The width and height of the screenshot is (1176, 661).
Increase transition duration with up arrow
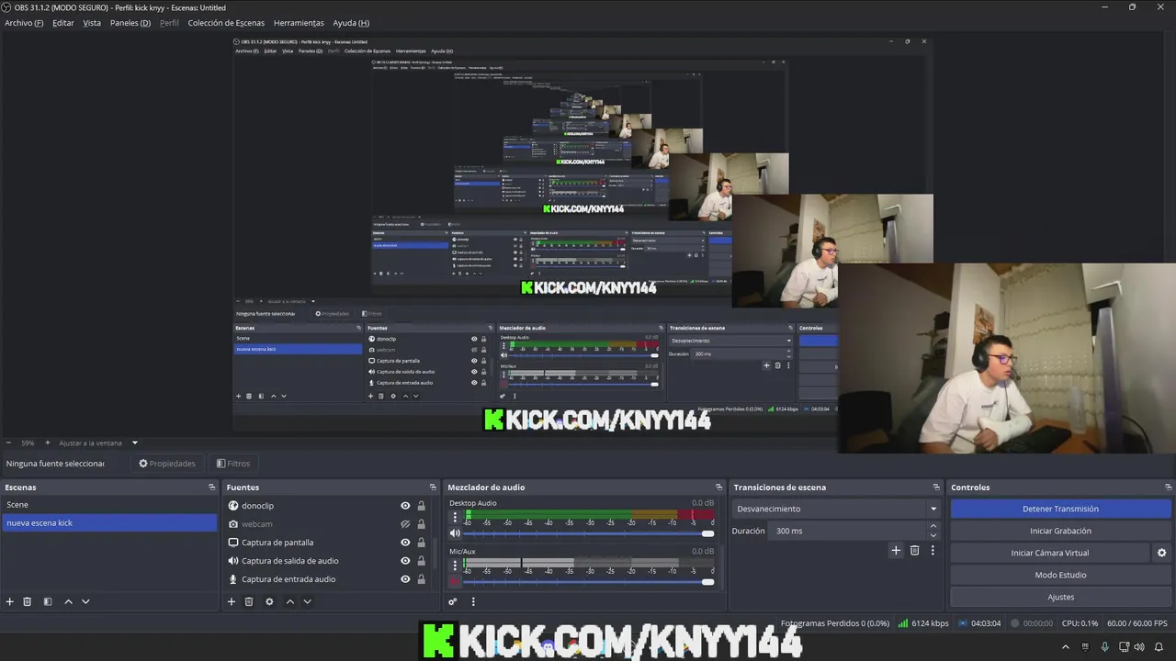pos(933,526)
